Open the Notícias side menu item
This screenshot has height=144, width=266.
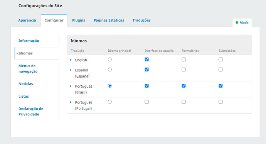[25, 84]
